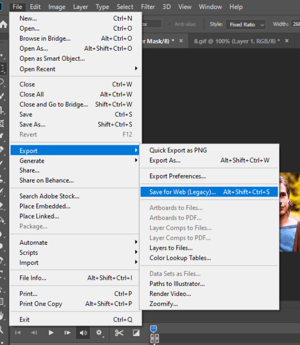Open the Layer menu
Screen dimensions: 300x345
[81, 7]
